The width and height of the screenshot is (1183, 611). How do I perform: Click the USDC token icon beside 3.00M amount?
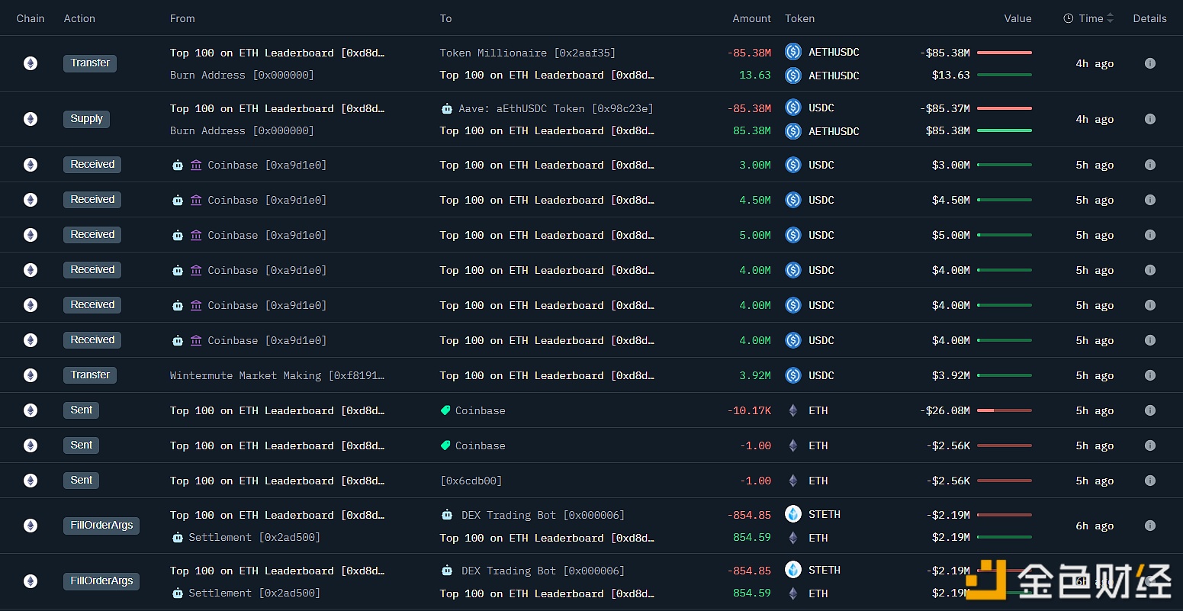click(x=793, y=165)
